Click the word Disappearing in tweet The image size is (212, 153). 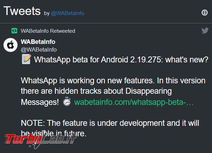click(149, 91)
